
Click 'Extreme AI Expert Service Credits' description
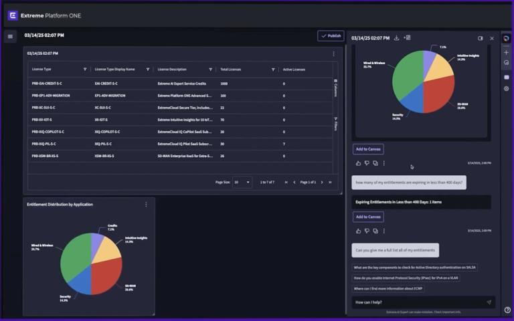[182, 84]
